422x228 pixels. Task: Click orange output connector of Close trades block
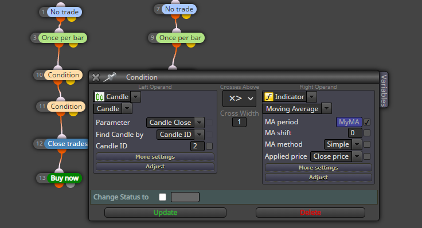[62, 151]
